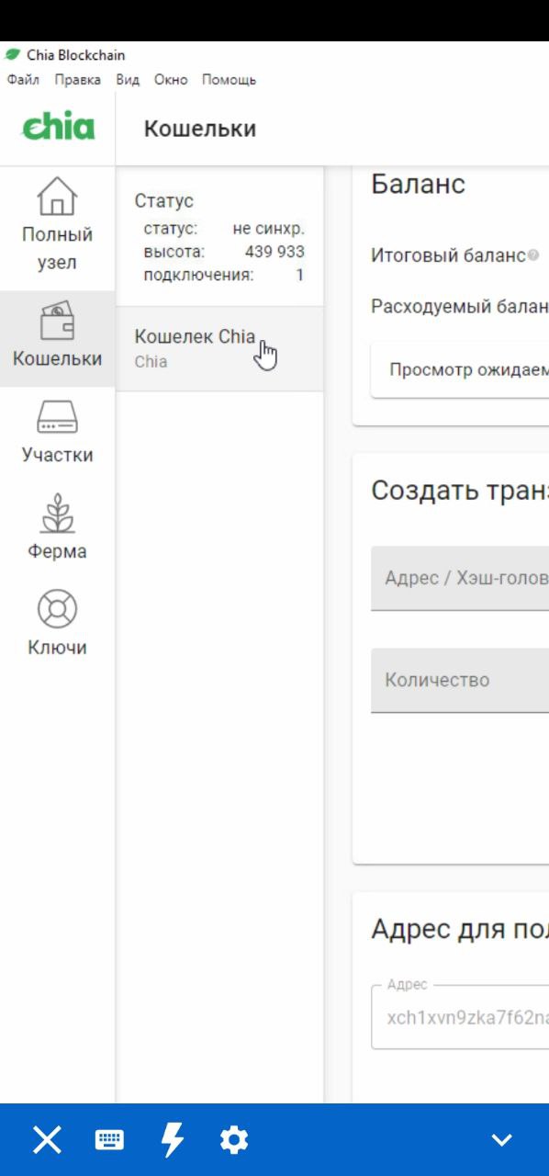
Task: Click the Адрес для пол... heading
Action: pyautogui.click(x=460, y=930)
